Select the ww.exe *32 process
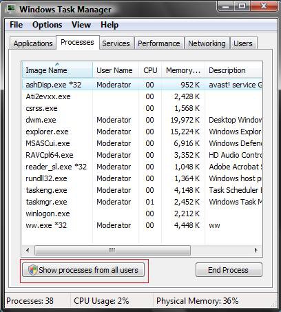This screenshot has width=281, height=312. tap(142, 225)
